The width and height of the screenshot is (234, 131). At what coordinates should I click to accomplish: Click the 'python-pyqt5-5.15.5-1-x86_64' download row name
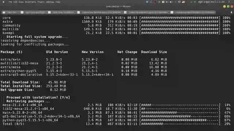tap(30, 120)
